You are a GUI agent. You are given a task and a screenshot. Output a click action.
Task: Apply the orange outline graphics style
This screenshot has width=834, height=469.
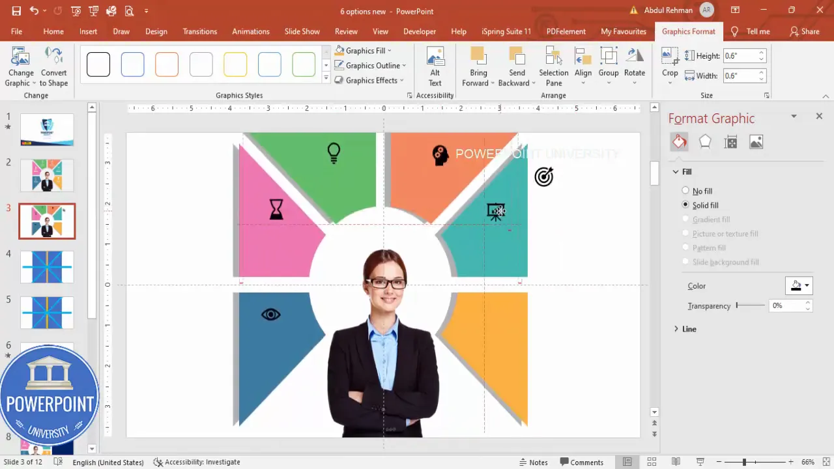coord(167,64)
